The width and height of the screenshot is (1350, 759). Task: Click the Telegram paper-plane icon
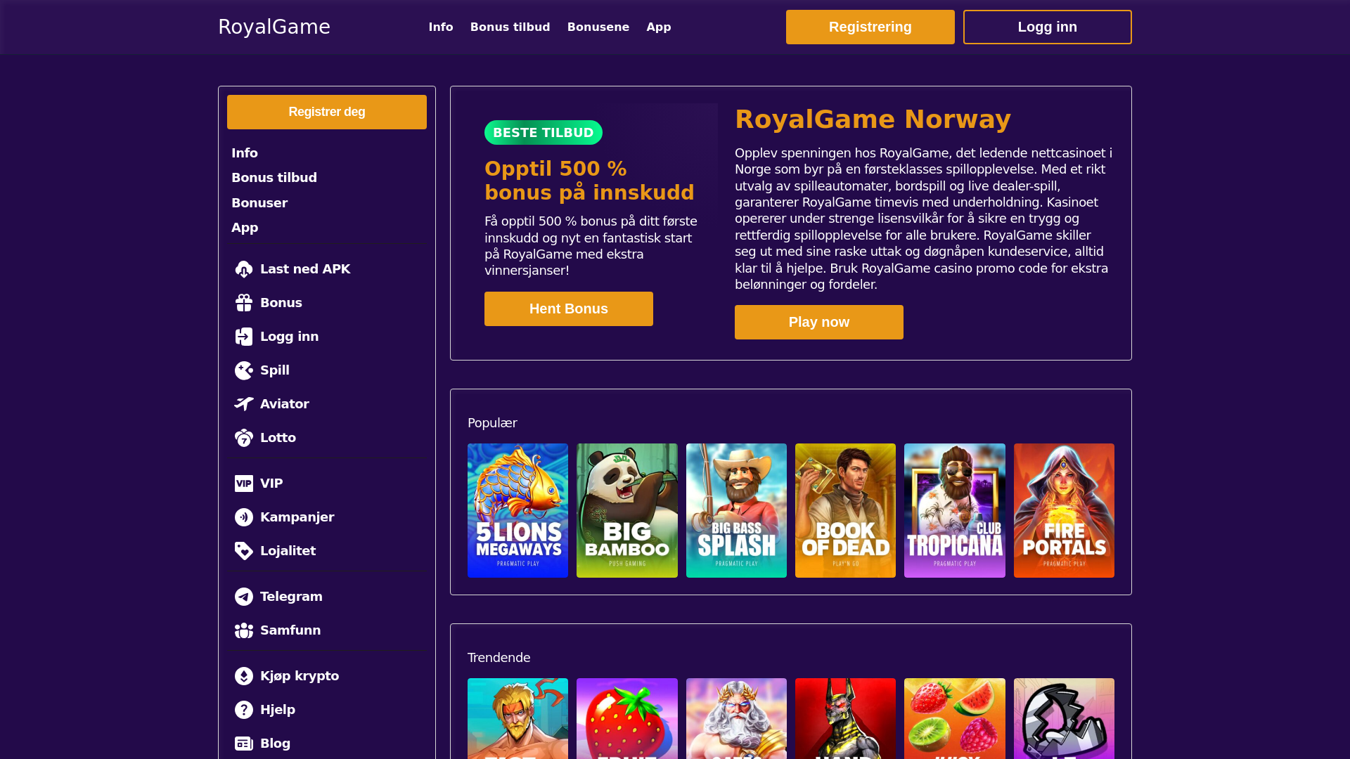244,597
